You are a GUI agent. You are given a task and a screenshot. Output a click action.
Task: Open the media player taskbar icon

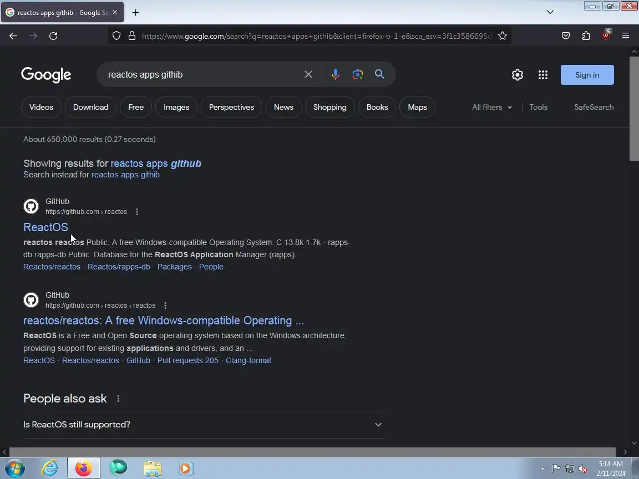(186, 468)
